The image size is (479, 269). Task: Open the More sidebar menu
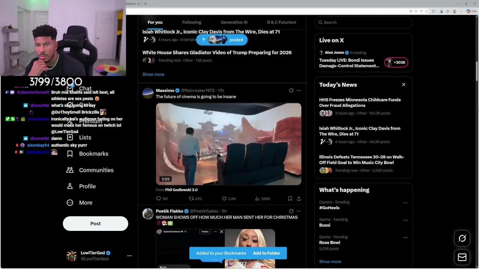tap(79, 202)
